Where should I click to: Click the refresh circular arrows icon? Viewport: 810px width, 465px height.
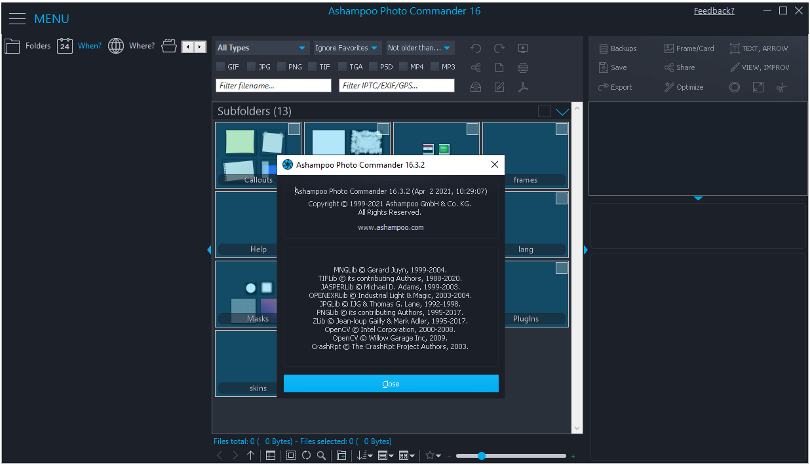306,455
